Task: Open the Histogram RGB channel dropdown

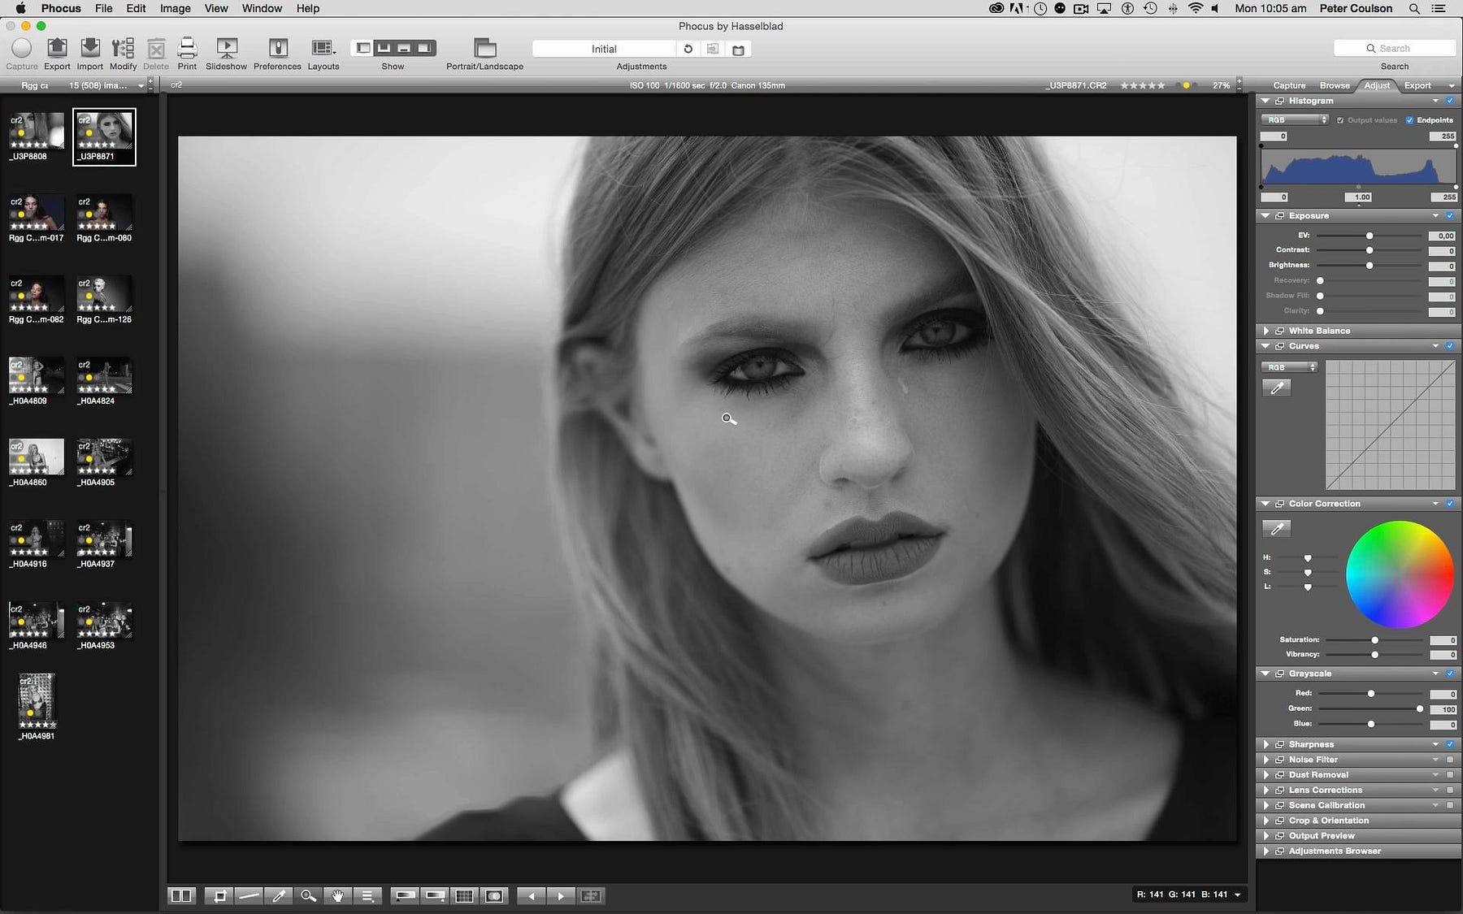Action: [1295, 120]
